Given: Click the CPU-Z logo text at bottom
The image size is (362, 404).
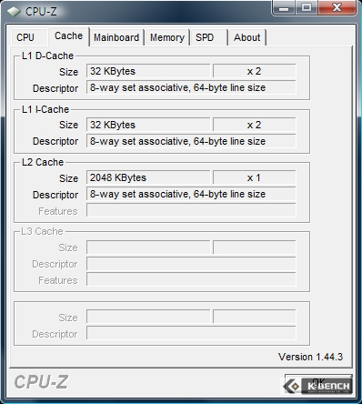Looking at the screenshot, I should [41, 382].
